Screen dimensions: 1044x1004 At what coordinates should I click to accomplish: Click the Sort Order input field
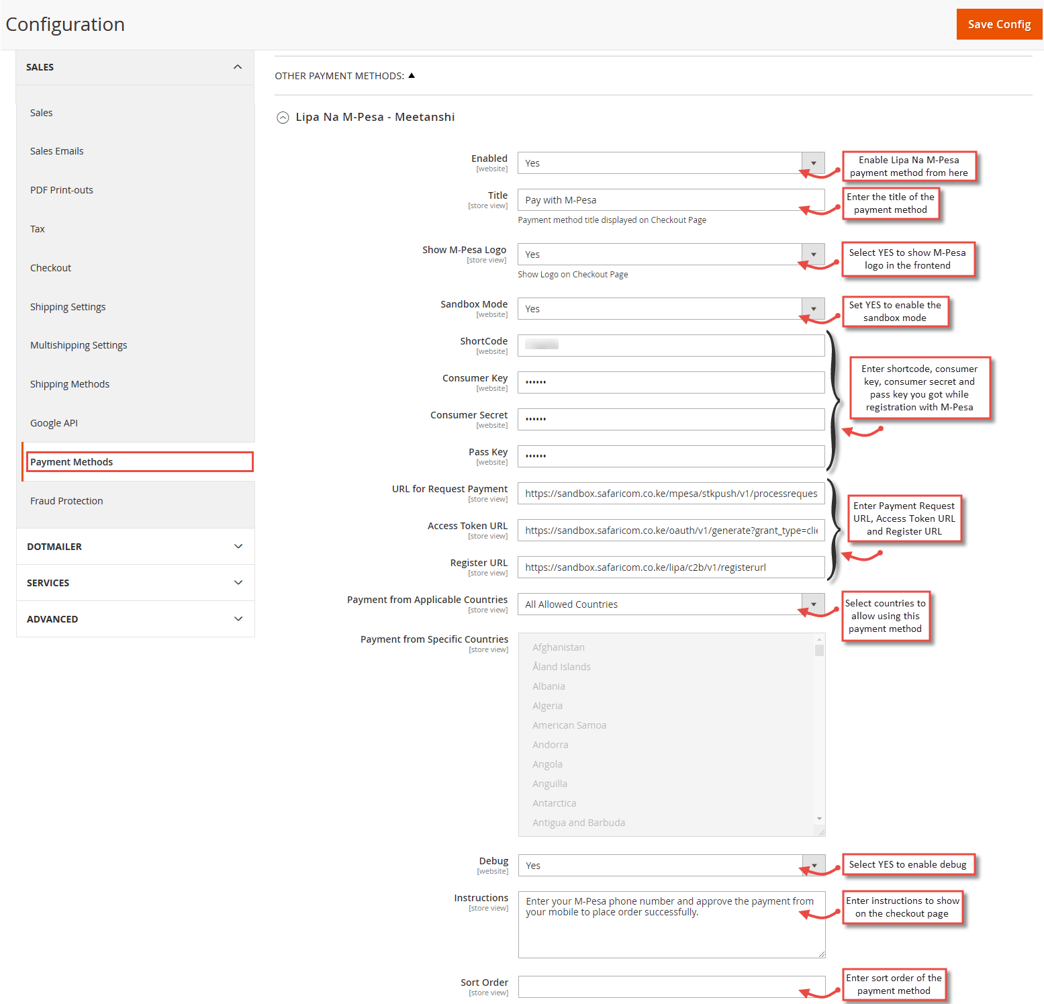pos(672,987)
